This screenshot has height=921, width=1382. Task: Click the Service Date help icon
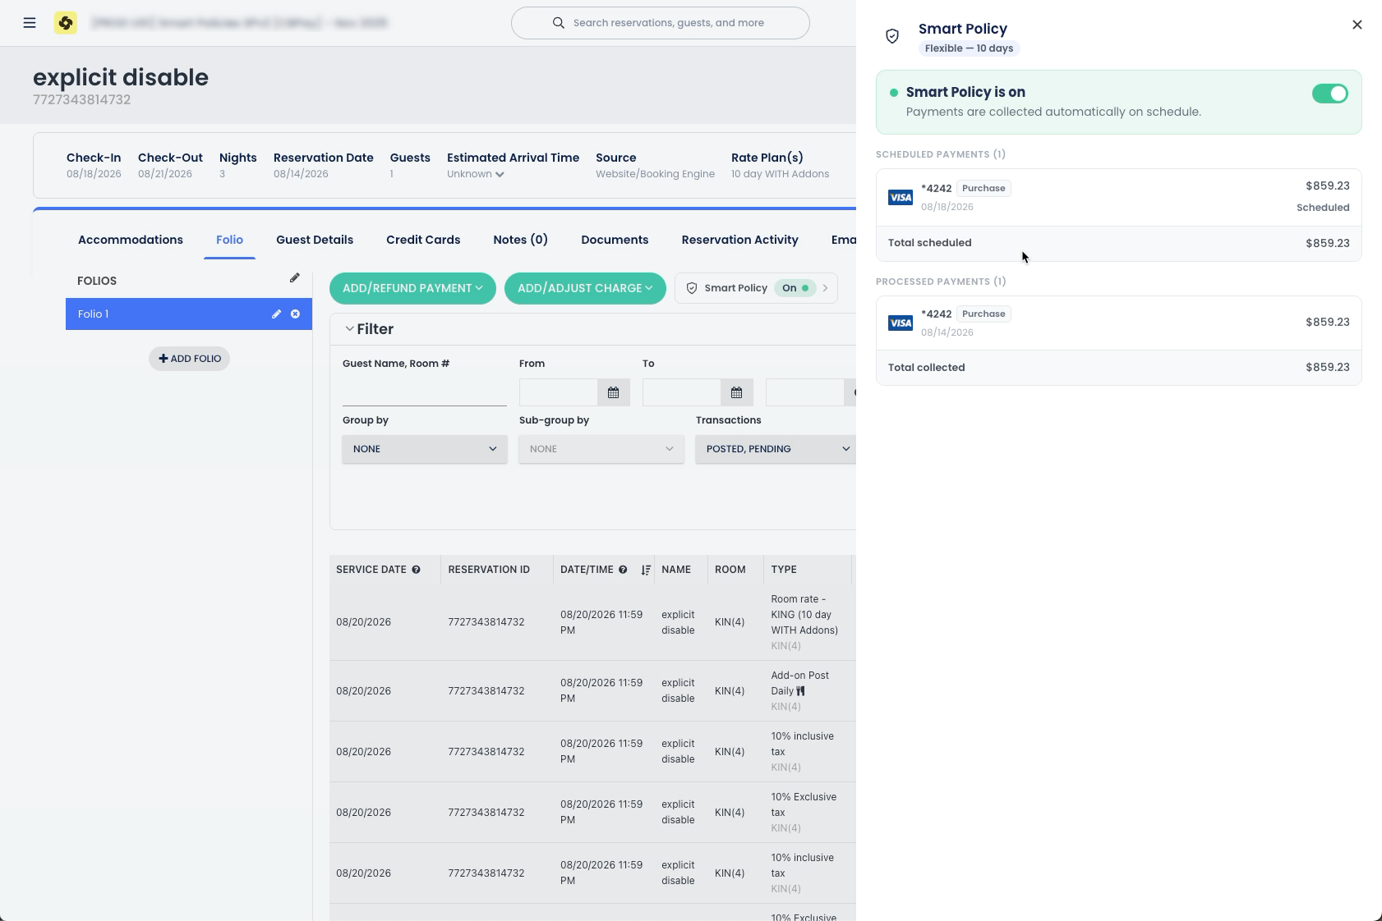point(417,570)
